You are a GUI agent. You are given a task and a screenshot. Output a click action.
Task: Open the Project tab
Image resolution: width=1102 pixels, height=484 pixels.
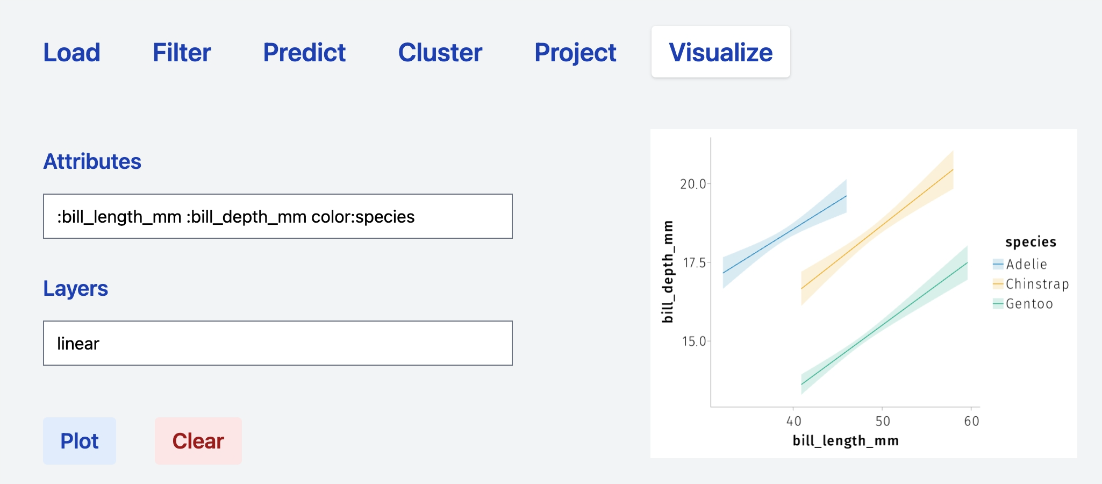click(x=575, y=53)
